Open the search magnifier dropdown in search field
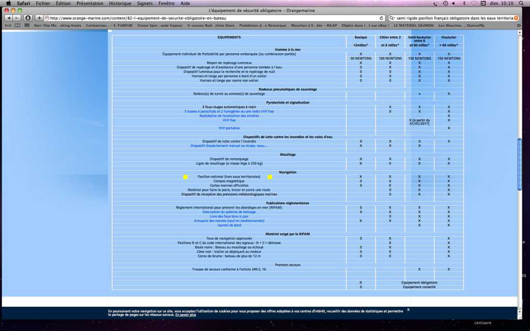Screen dimensions: 530x331 point(392,18)
